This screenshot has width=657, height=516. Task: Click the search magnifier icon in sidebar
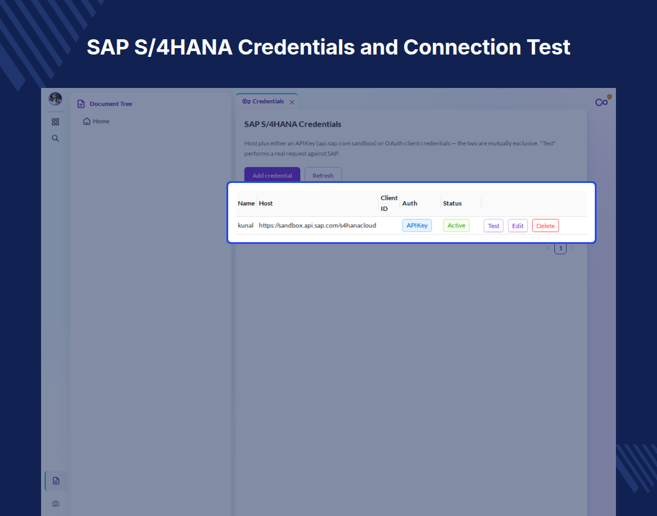point(55,138)
